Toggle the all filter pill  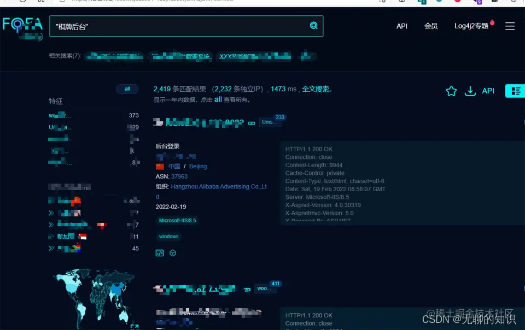(x=127, y=89)
